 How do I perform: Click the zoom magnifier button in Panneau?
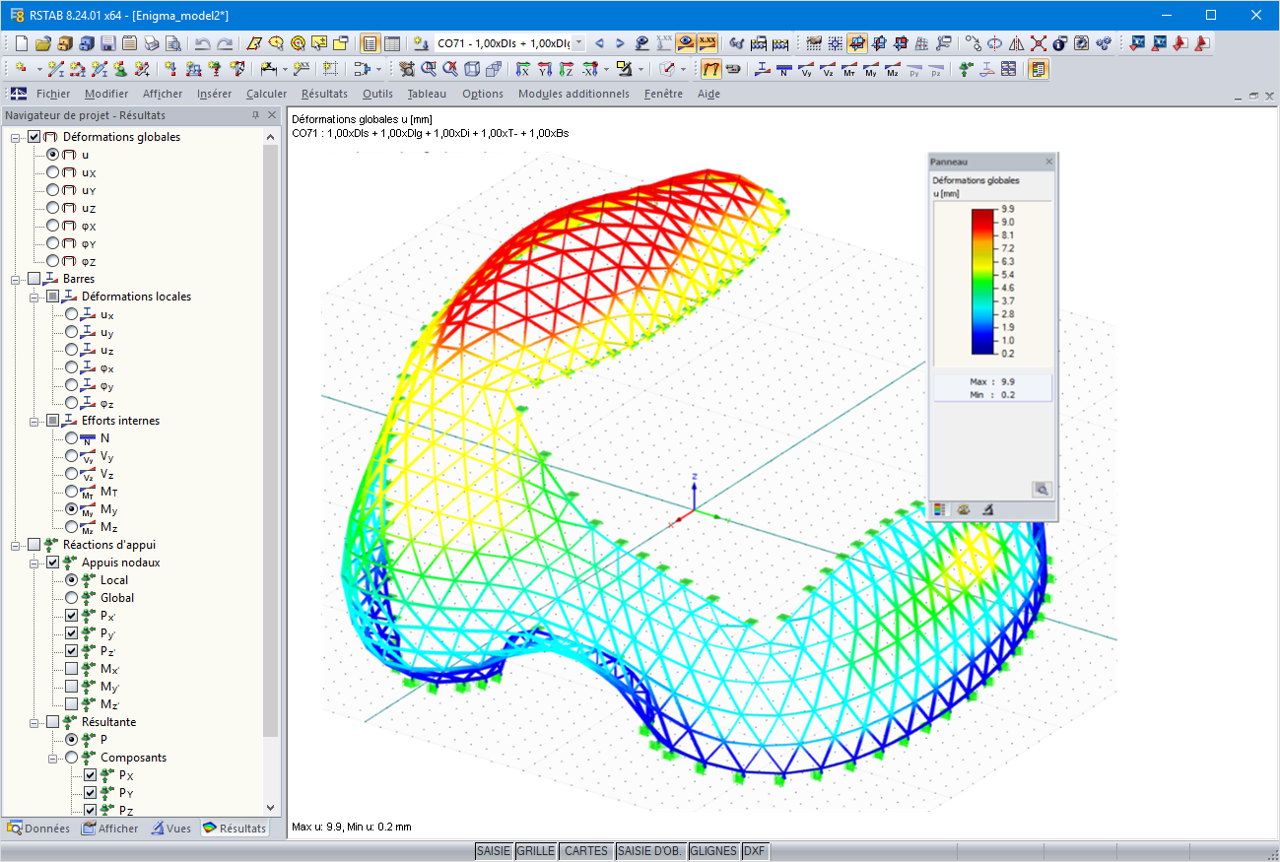point(1043,489)
